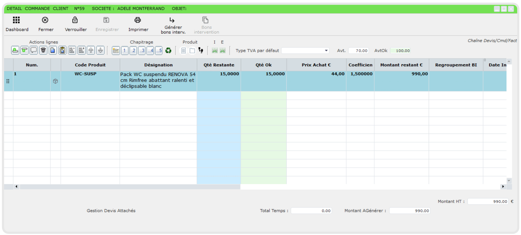Paste line with clipboard icon

click(x=62, y=50)
